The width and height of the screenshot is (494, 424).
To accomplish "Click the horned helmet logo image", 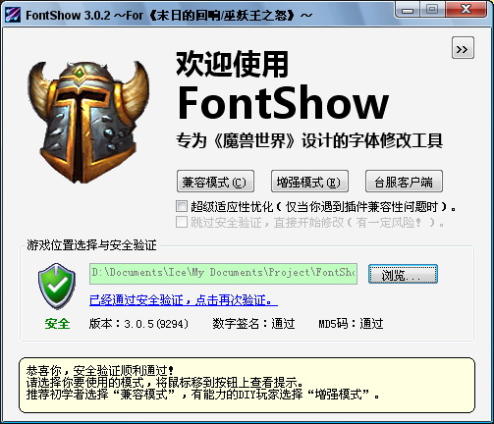I will [88, 122].
